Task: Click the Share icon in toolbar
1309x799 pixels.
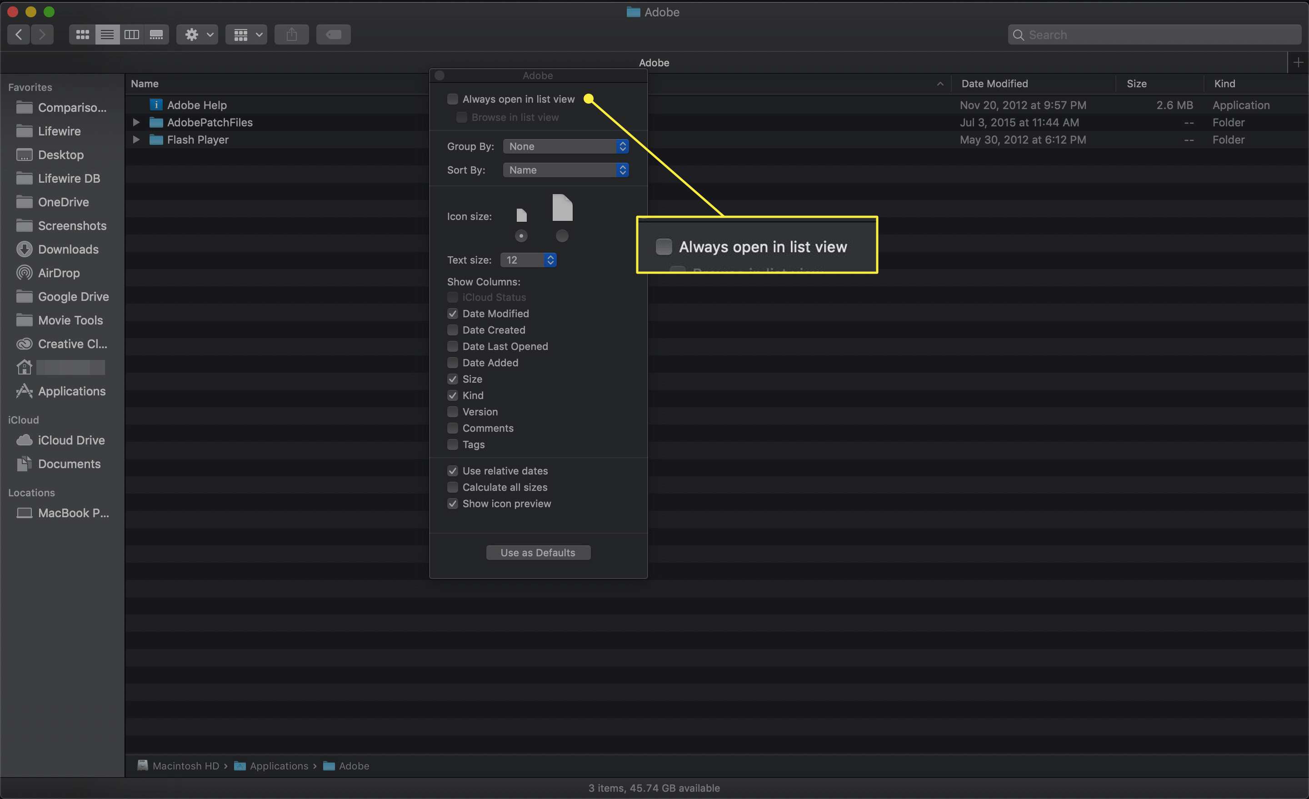Action: coord(292,35)
